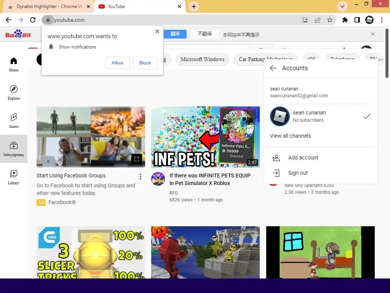Click the site lock icon in address bar
This screenshot has height=293, width=390.
tap(48, 20)
